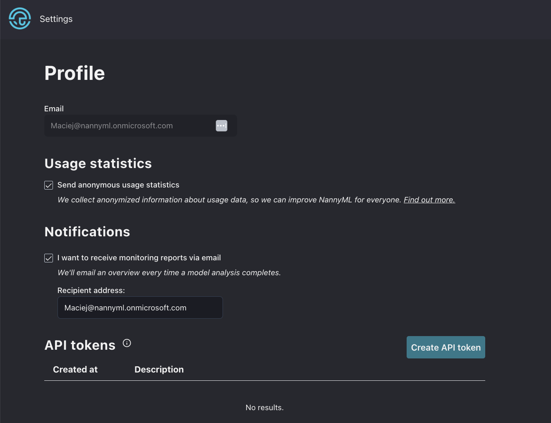Viewport: 551px width, 423px height.
Task: Uncheck the monitoring reports via email checkbox
Action: pyautogui.click(x=49, y=258)
